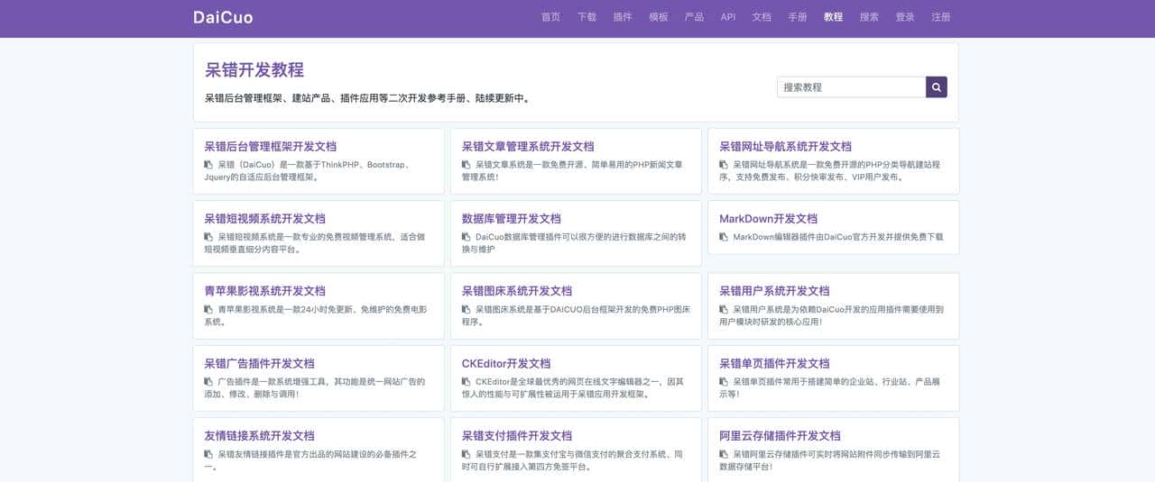Screen dimensions: 1155x482
Task: Click description text 呆错支付是一款集支付宝与微信支付
Action: (x=572, y=459)
